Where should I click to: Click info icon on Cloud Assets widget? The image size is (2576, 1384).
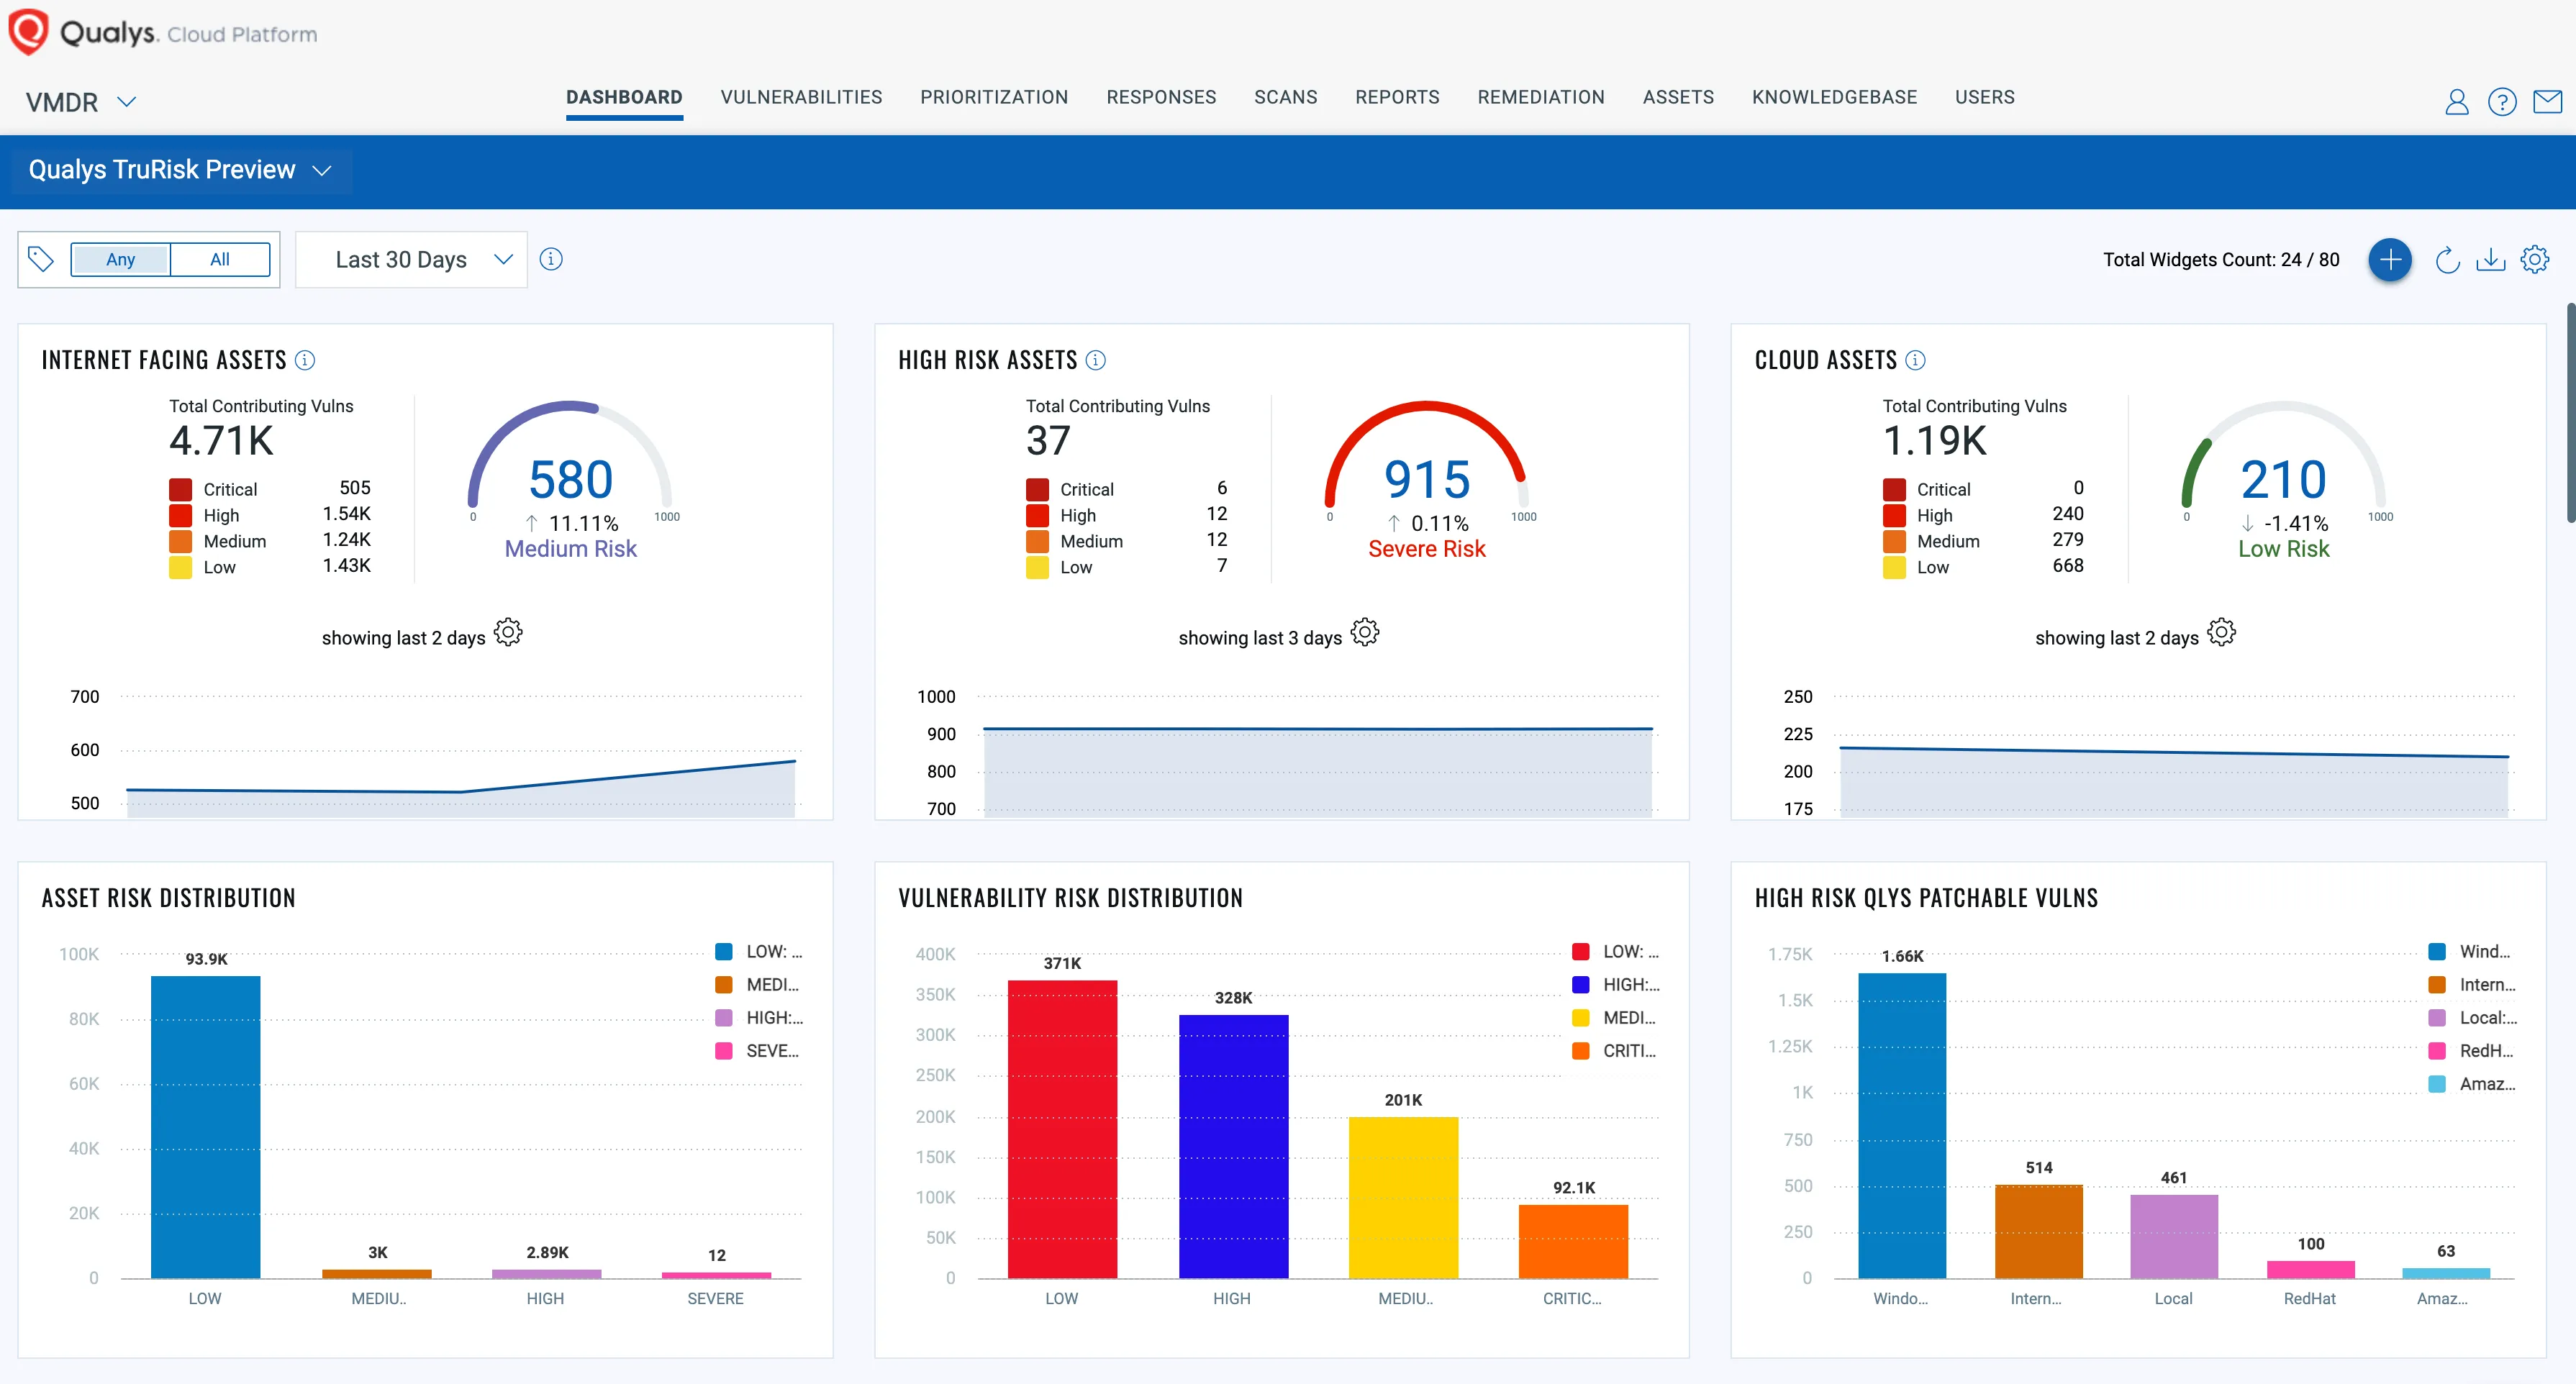coord(1916,360)
